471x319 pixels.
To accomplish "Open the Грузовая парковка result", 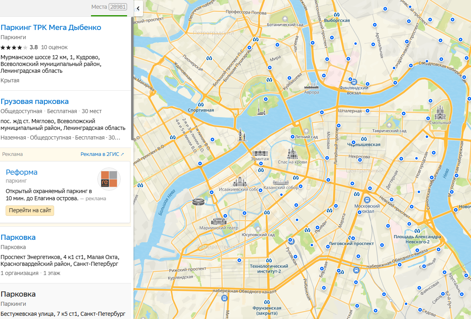I will pyautogui.click(x=34, y=102).
